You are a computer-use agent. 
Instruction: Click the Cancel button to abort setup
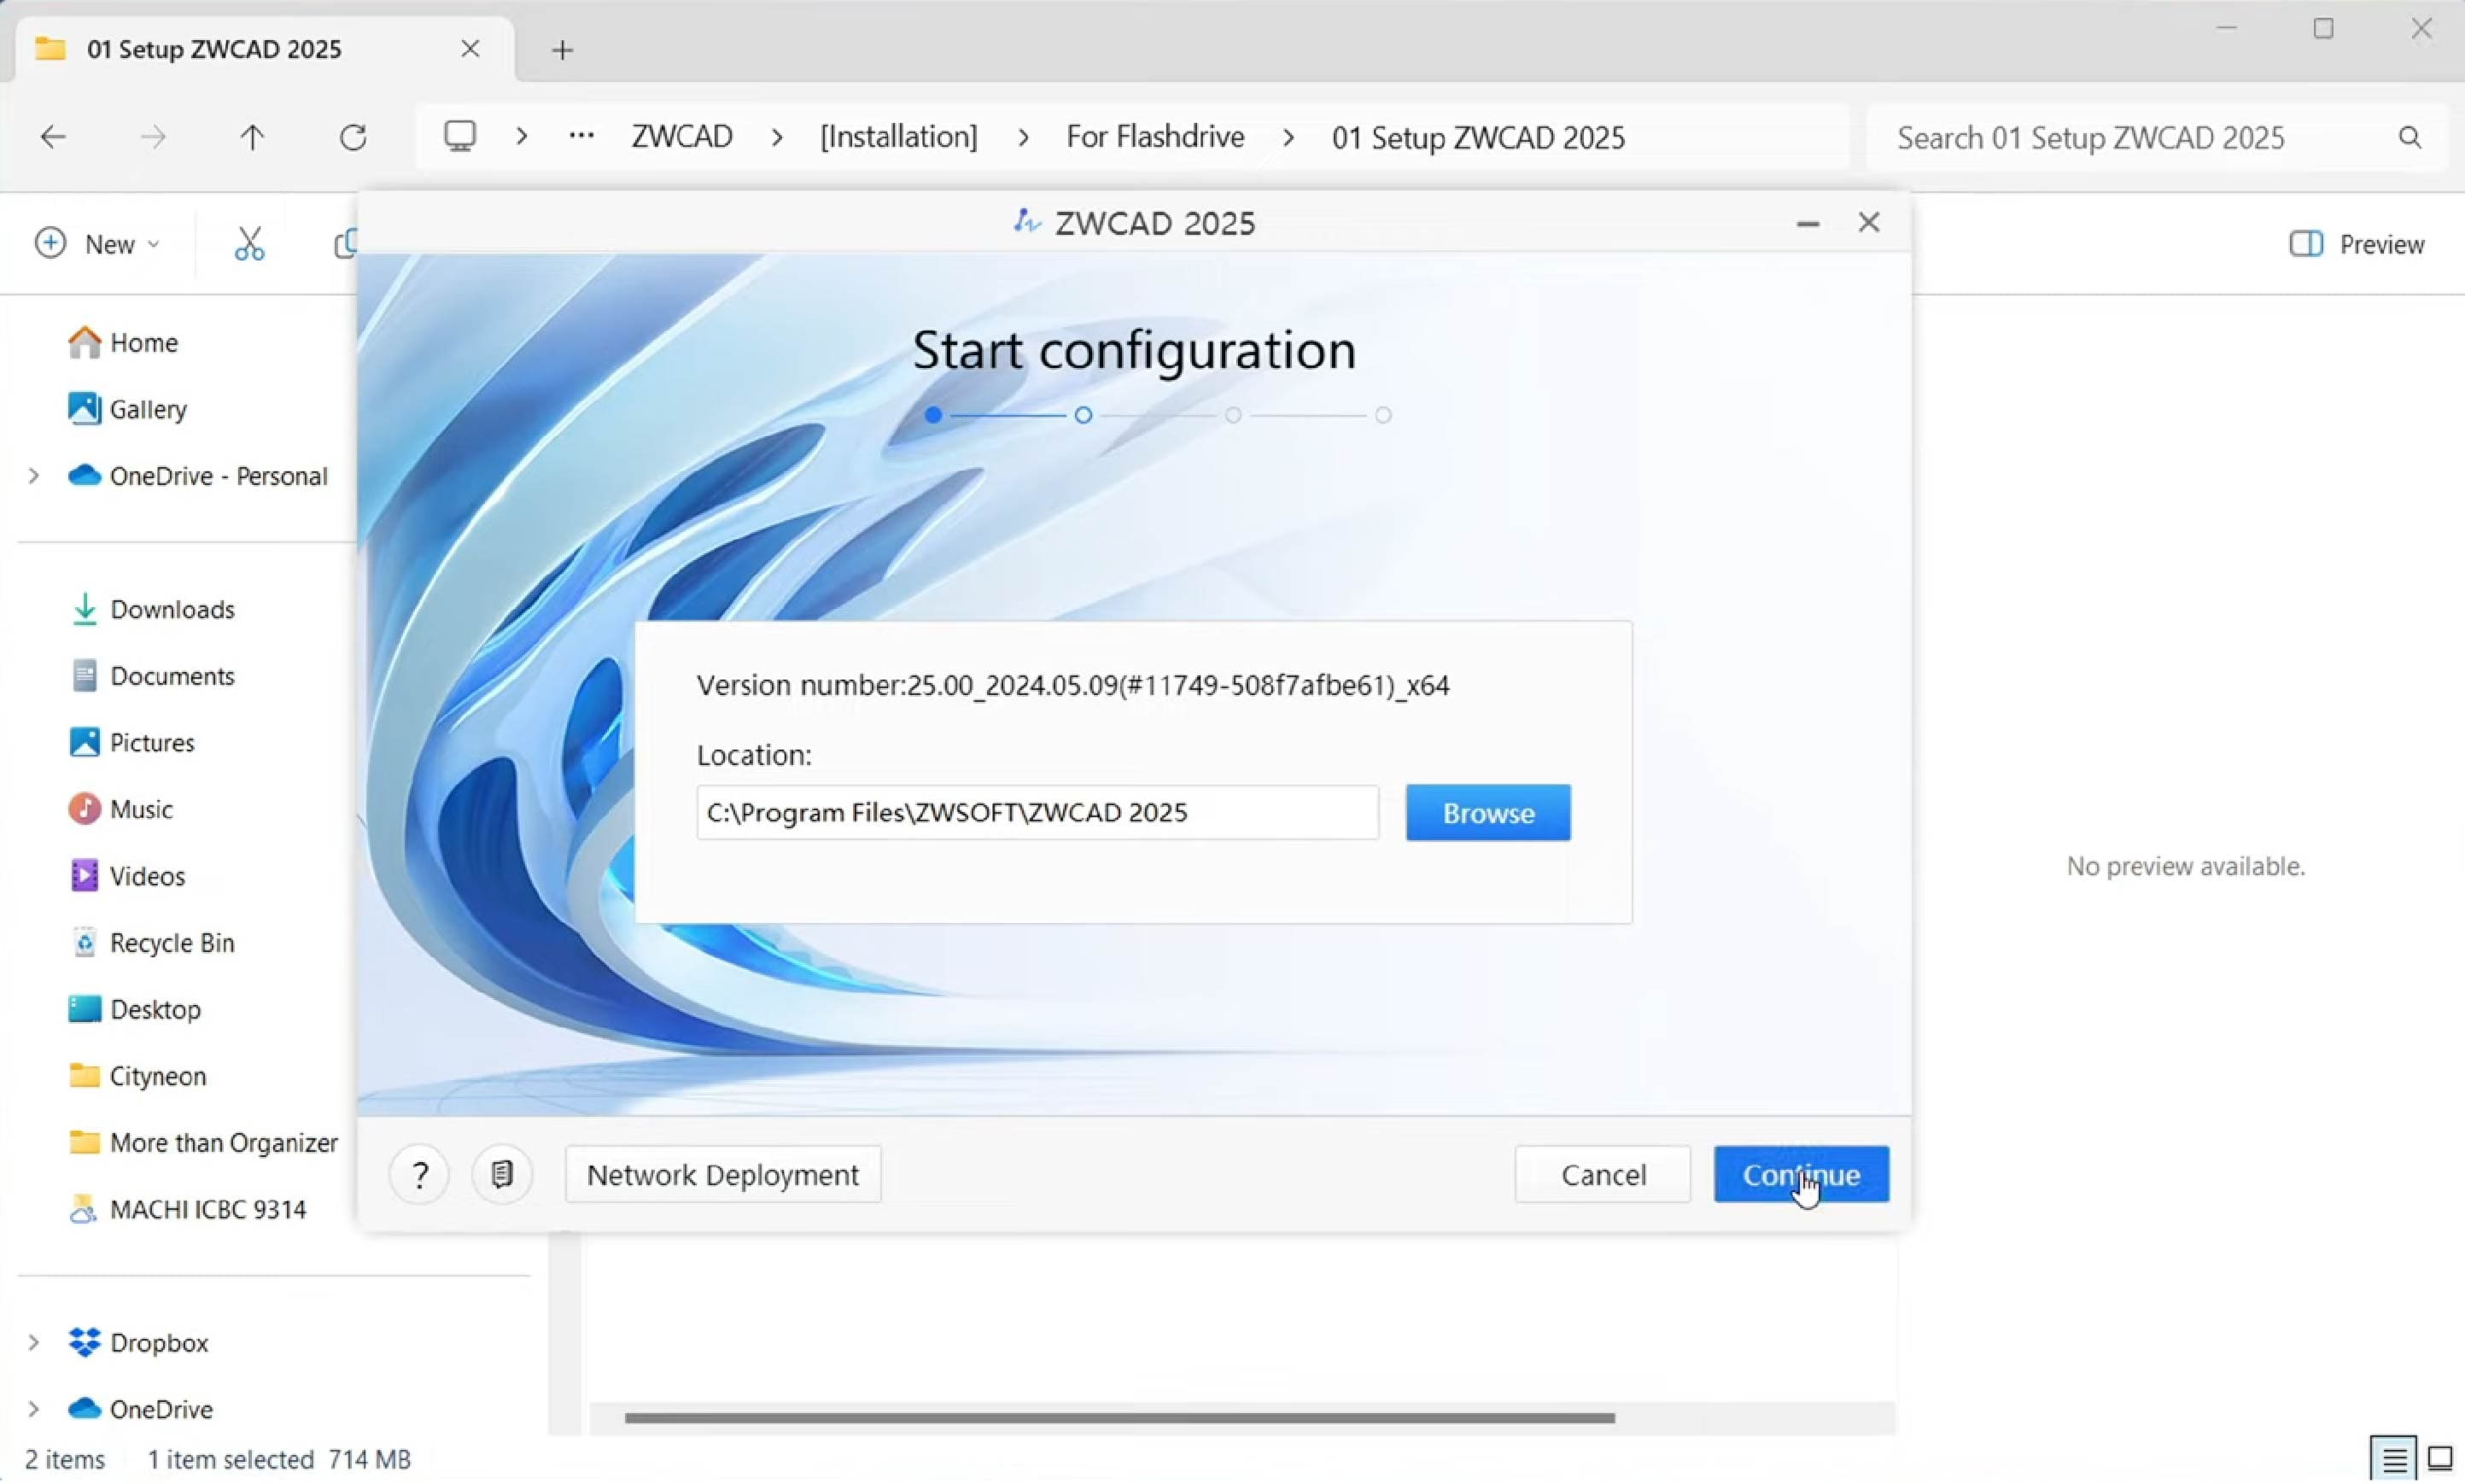1603,1174
